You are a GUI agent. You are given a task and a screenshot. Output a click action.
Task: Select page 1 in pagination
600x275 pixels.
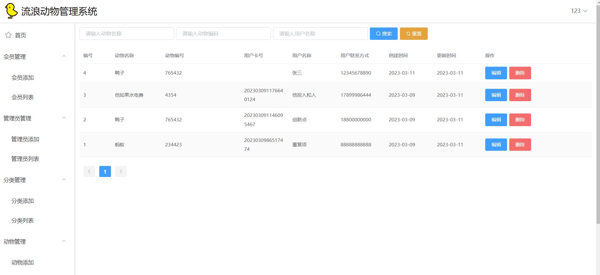click(x=105, y=171)
